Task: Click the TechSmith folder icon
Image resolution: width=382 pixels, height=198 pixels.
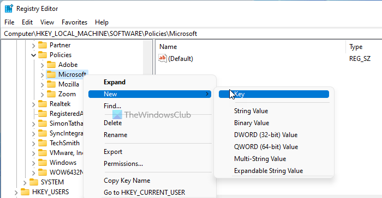Action: pos(43,143)
